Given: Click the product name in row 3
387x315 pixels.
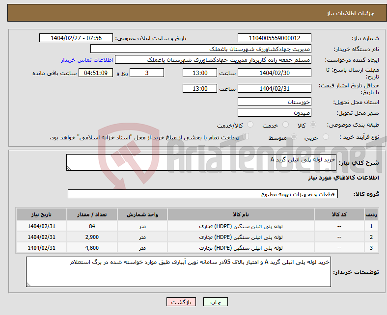Looking at the screenshot, I should (x=241, y=248).
